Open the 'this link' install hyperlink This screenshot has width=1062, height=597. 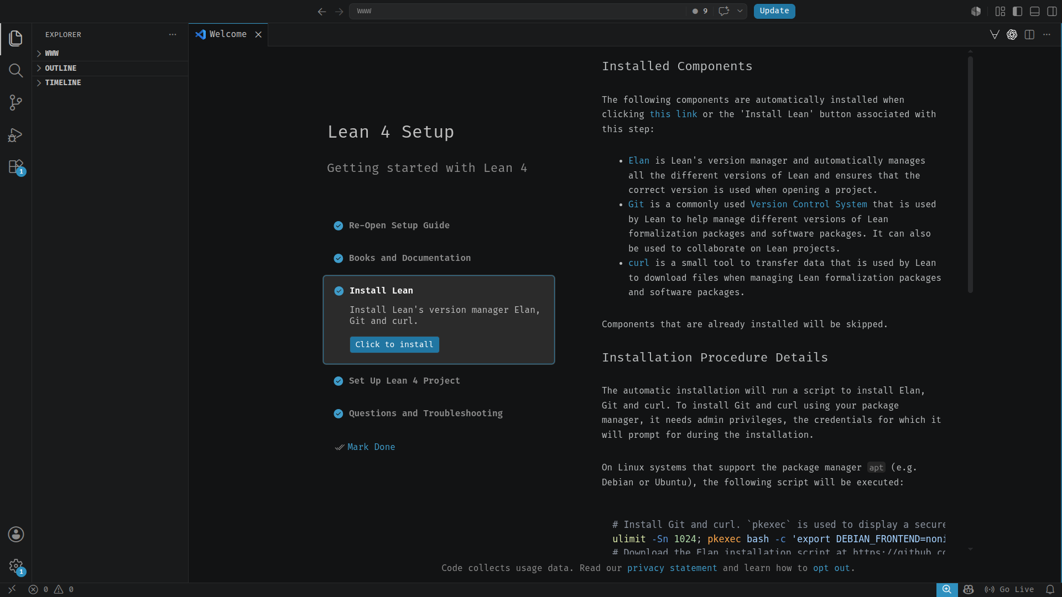[x=673, y=114]
